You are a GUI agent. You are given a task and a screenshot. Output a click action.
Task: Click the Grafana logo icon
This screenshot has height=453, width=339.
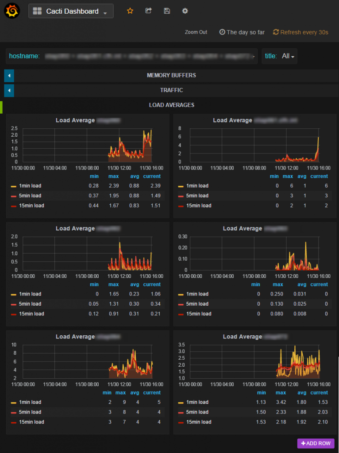12,11
